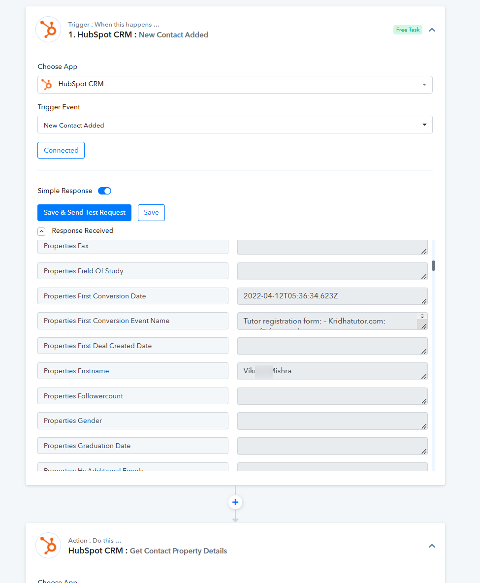This screenshot has width=480, height=583.
Task: Open the Choose App dropdown
Action: (x=235, y=84)
